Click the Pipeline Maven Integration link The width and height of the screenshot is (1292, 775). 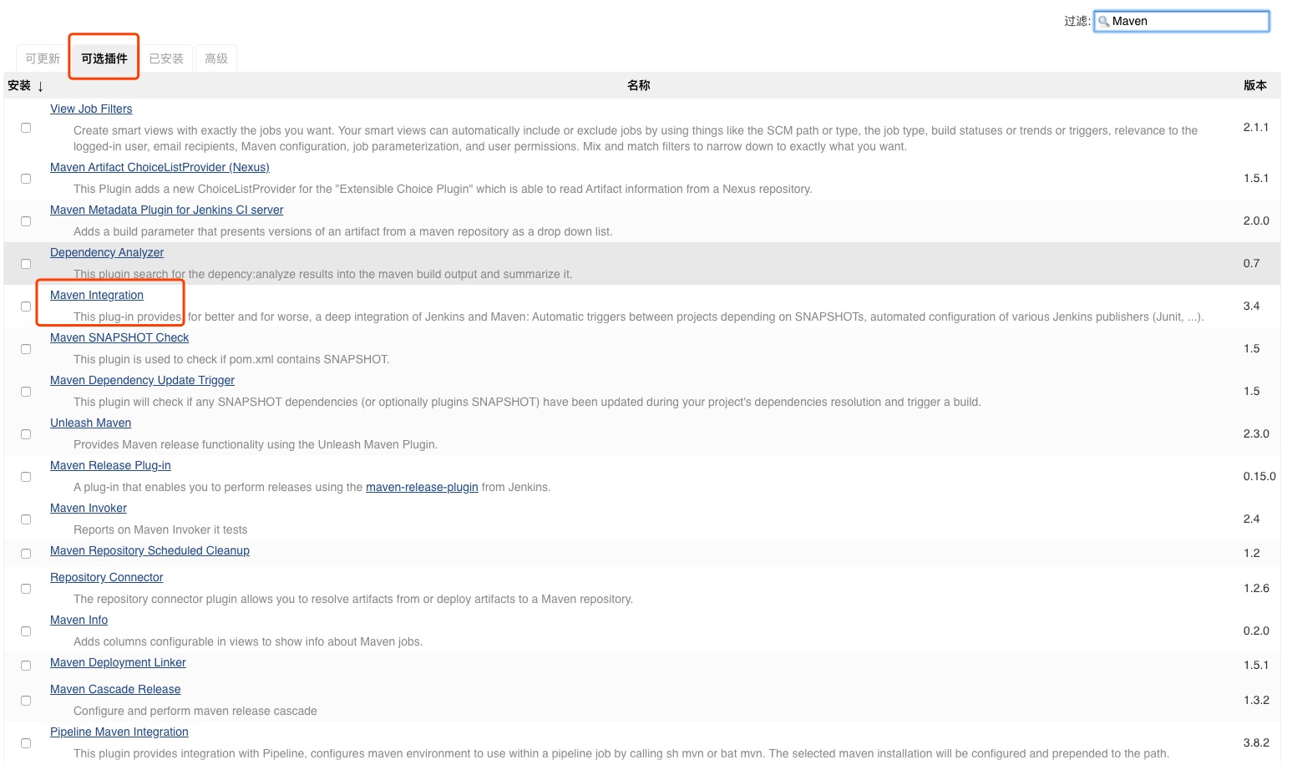tap(119, 732)
